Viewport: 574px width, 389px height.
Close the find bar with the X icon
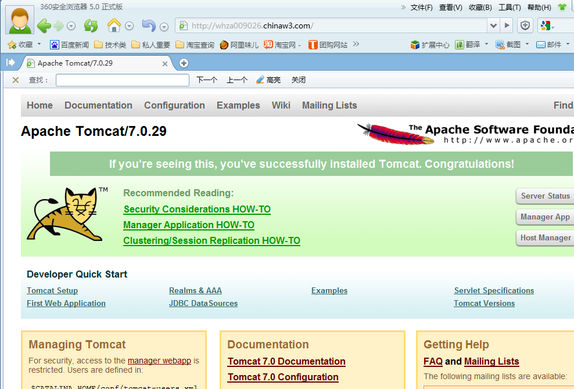pyautogui.click(x=15, y=80)
